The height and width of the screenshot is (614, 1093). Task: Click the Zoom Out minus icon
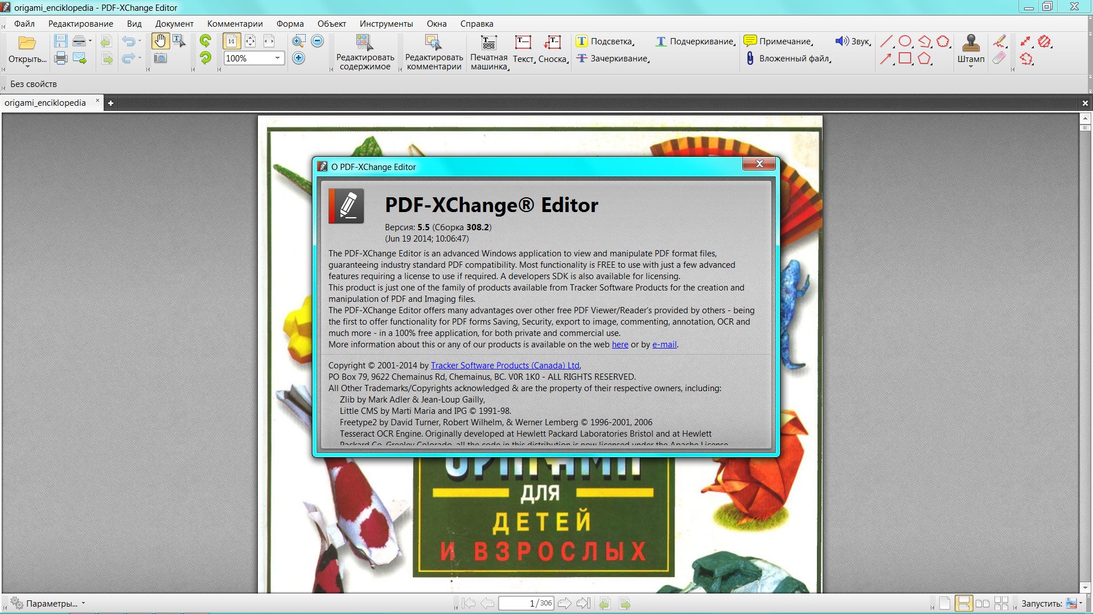tap(318, 41)
